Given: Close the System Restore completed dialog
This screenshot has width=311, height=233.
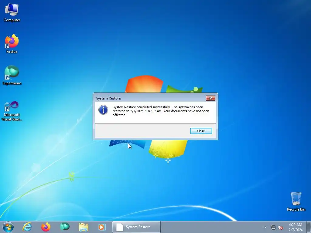Looking at the screenshot, I should pos(201,131).
